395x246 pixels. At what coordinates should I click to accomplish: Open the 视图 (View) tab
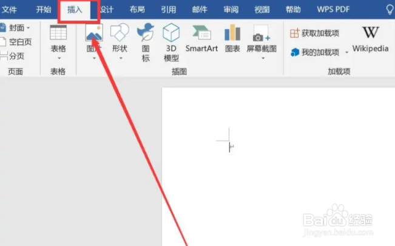point(262,10)
